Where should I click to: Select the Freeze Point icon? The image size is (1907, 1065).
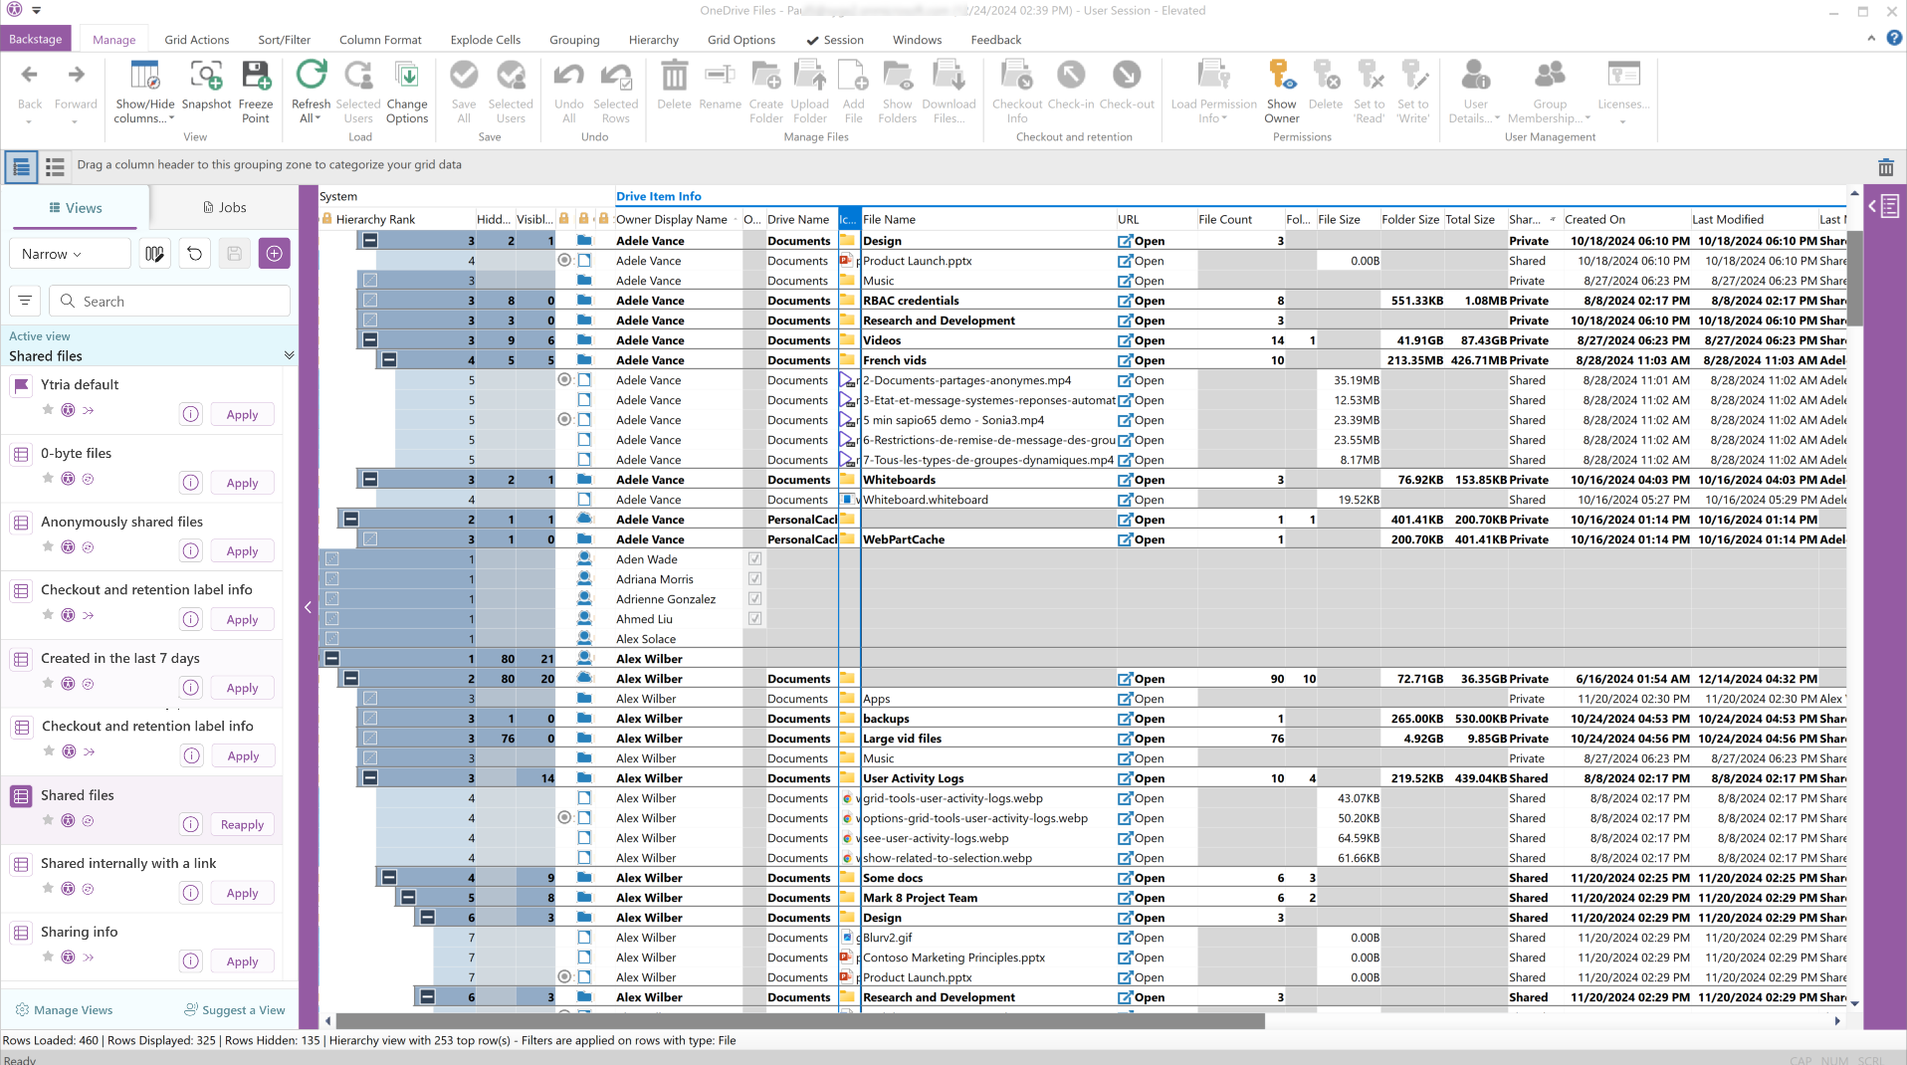tap(256, 76)
